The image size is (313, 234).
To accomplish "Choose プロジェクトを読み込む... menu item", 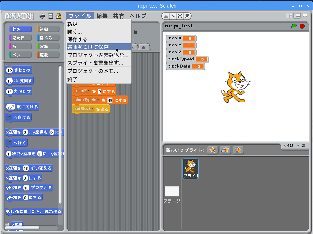I will [99, 55].
